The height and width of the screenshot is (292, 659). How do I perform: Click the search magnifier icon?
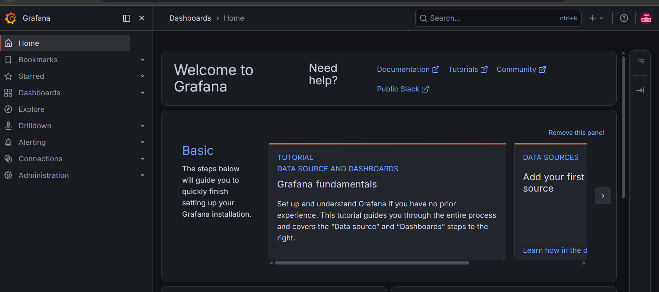pyautogui.click(x=423, y=18)
